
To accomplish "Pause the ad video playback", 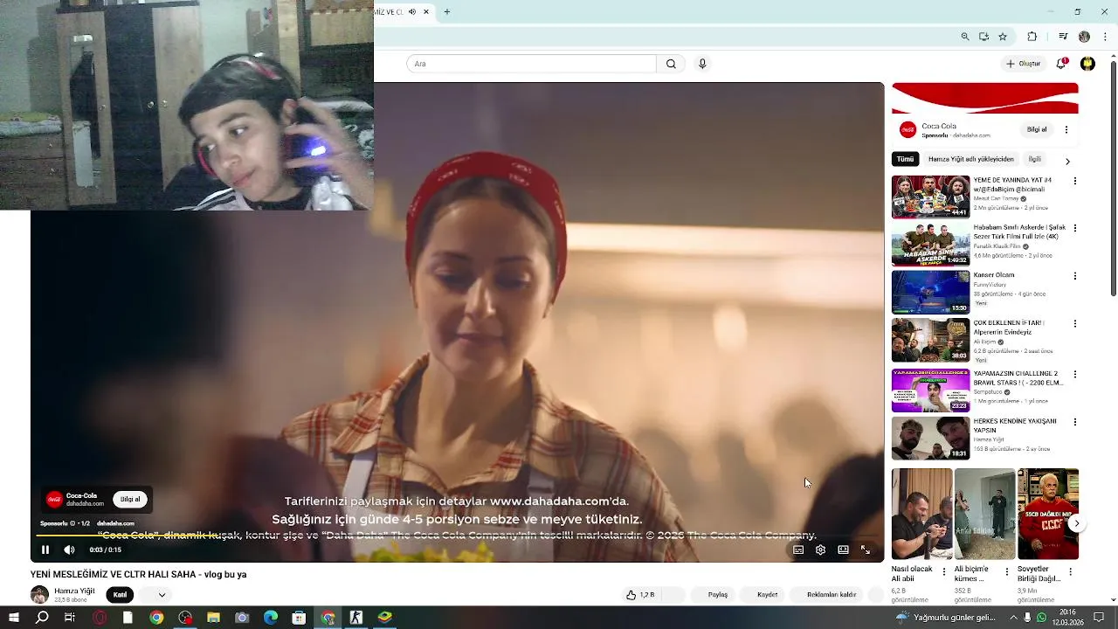I will (x=45, y=550).
